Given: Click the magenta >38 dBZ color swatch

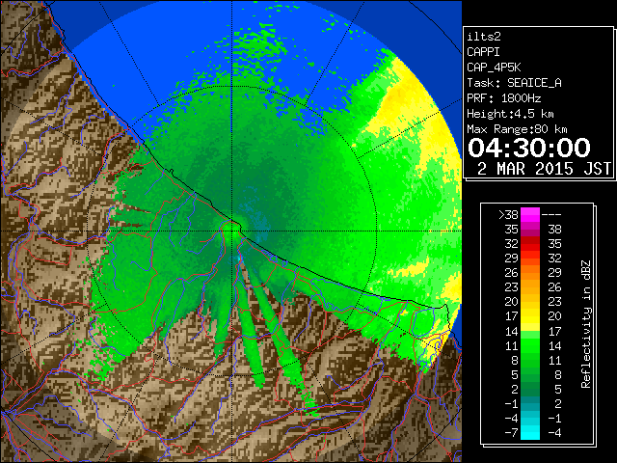Looking at the screenshot, I should [x=530, y=214].
